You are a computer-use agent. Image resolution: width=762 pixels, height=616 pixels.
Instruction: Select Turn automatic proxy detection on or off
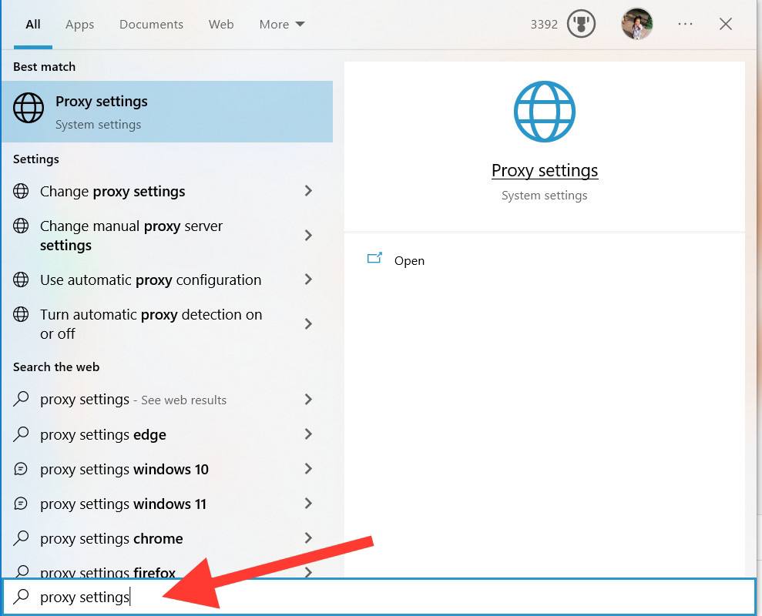pos(151,323)
